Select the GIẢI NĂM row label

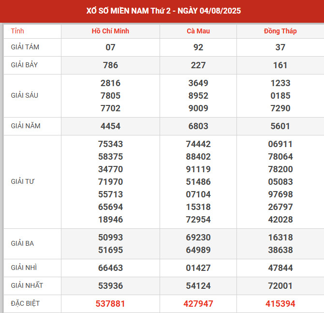click(x=26, y=126)
